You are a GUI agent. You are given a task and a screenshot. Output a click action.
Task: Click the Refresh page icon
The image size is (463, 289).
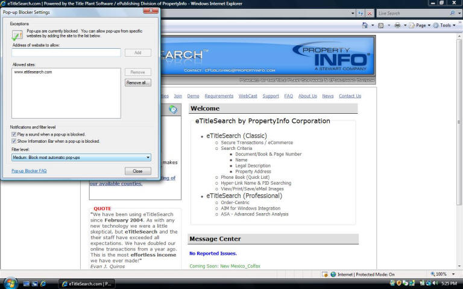(361, 13)
